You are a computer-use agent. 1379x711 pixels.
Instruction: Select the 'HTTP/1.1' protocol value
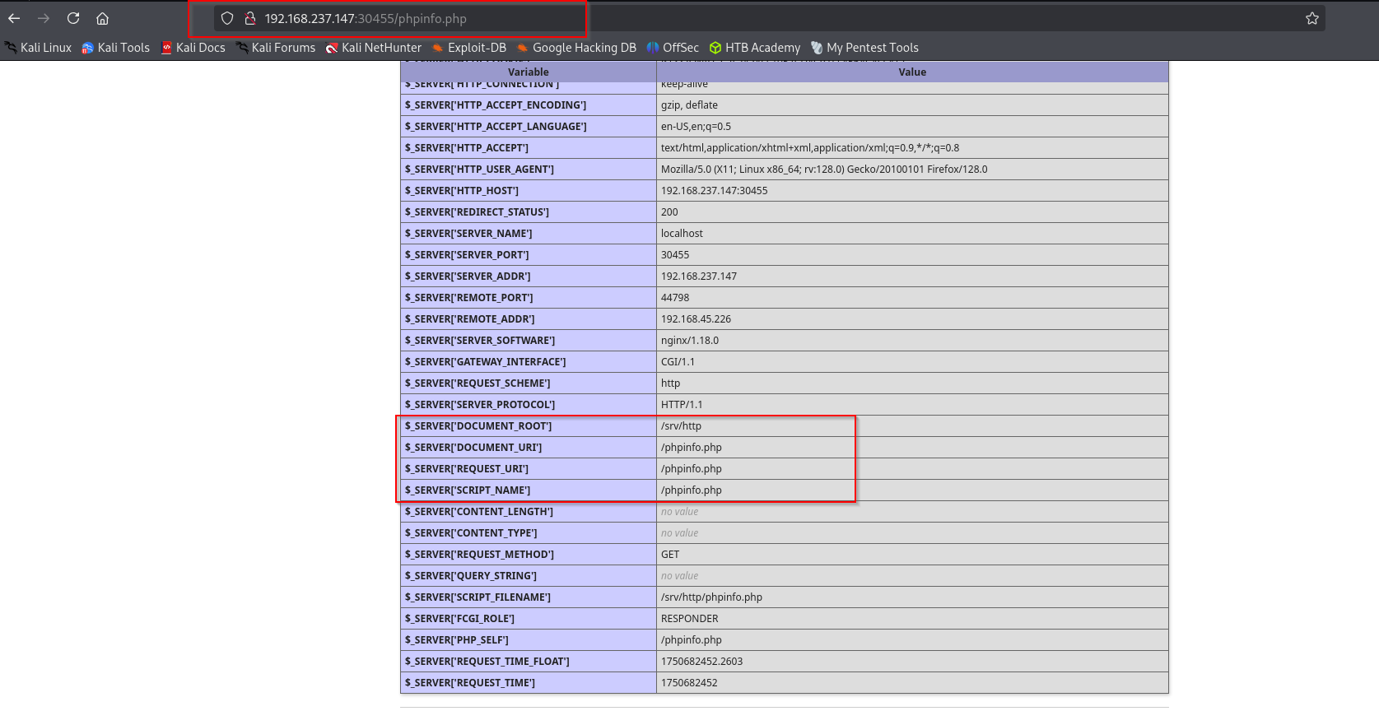[682, 405]
